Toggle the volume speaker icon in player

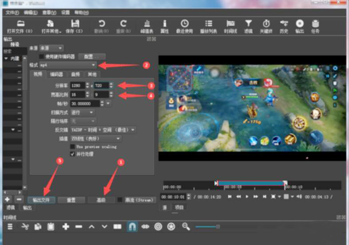[299, 197]
